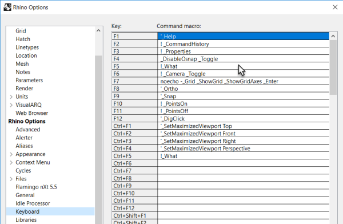This screenshot has width=343, height=224.
Task: Select Linetypes in the options tree
Action: 27,47
